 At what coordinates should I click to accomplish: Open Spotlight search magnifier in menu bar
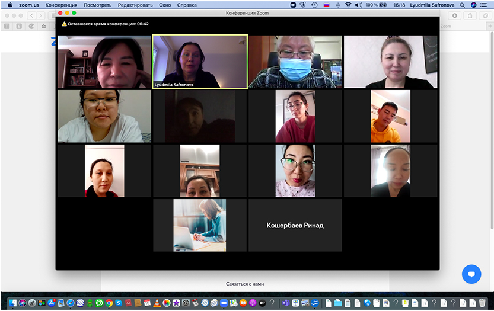coord(462,5)
